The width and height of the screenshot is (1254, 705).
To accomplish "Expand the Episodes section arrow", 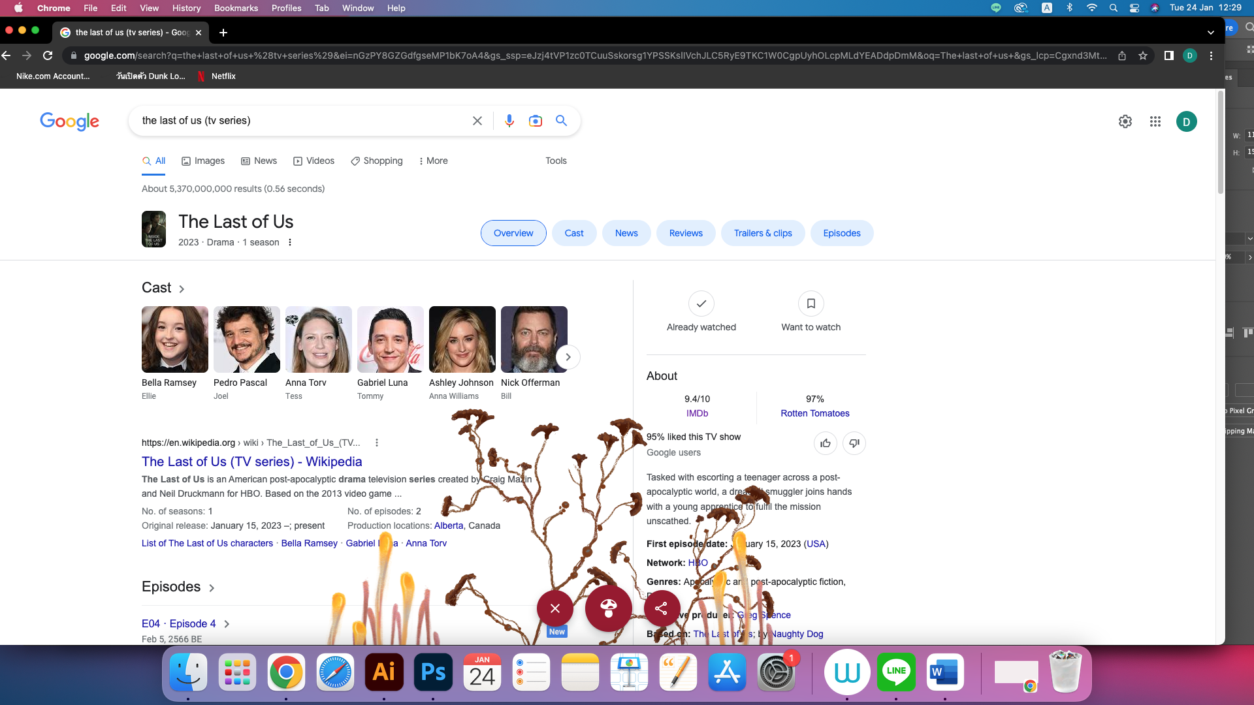I will pyautogui.click(x=212, y=587).
